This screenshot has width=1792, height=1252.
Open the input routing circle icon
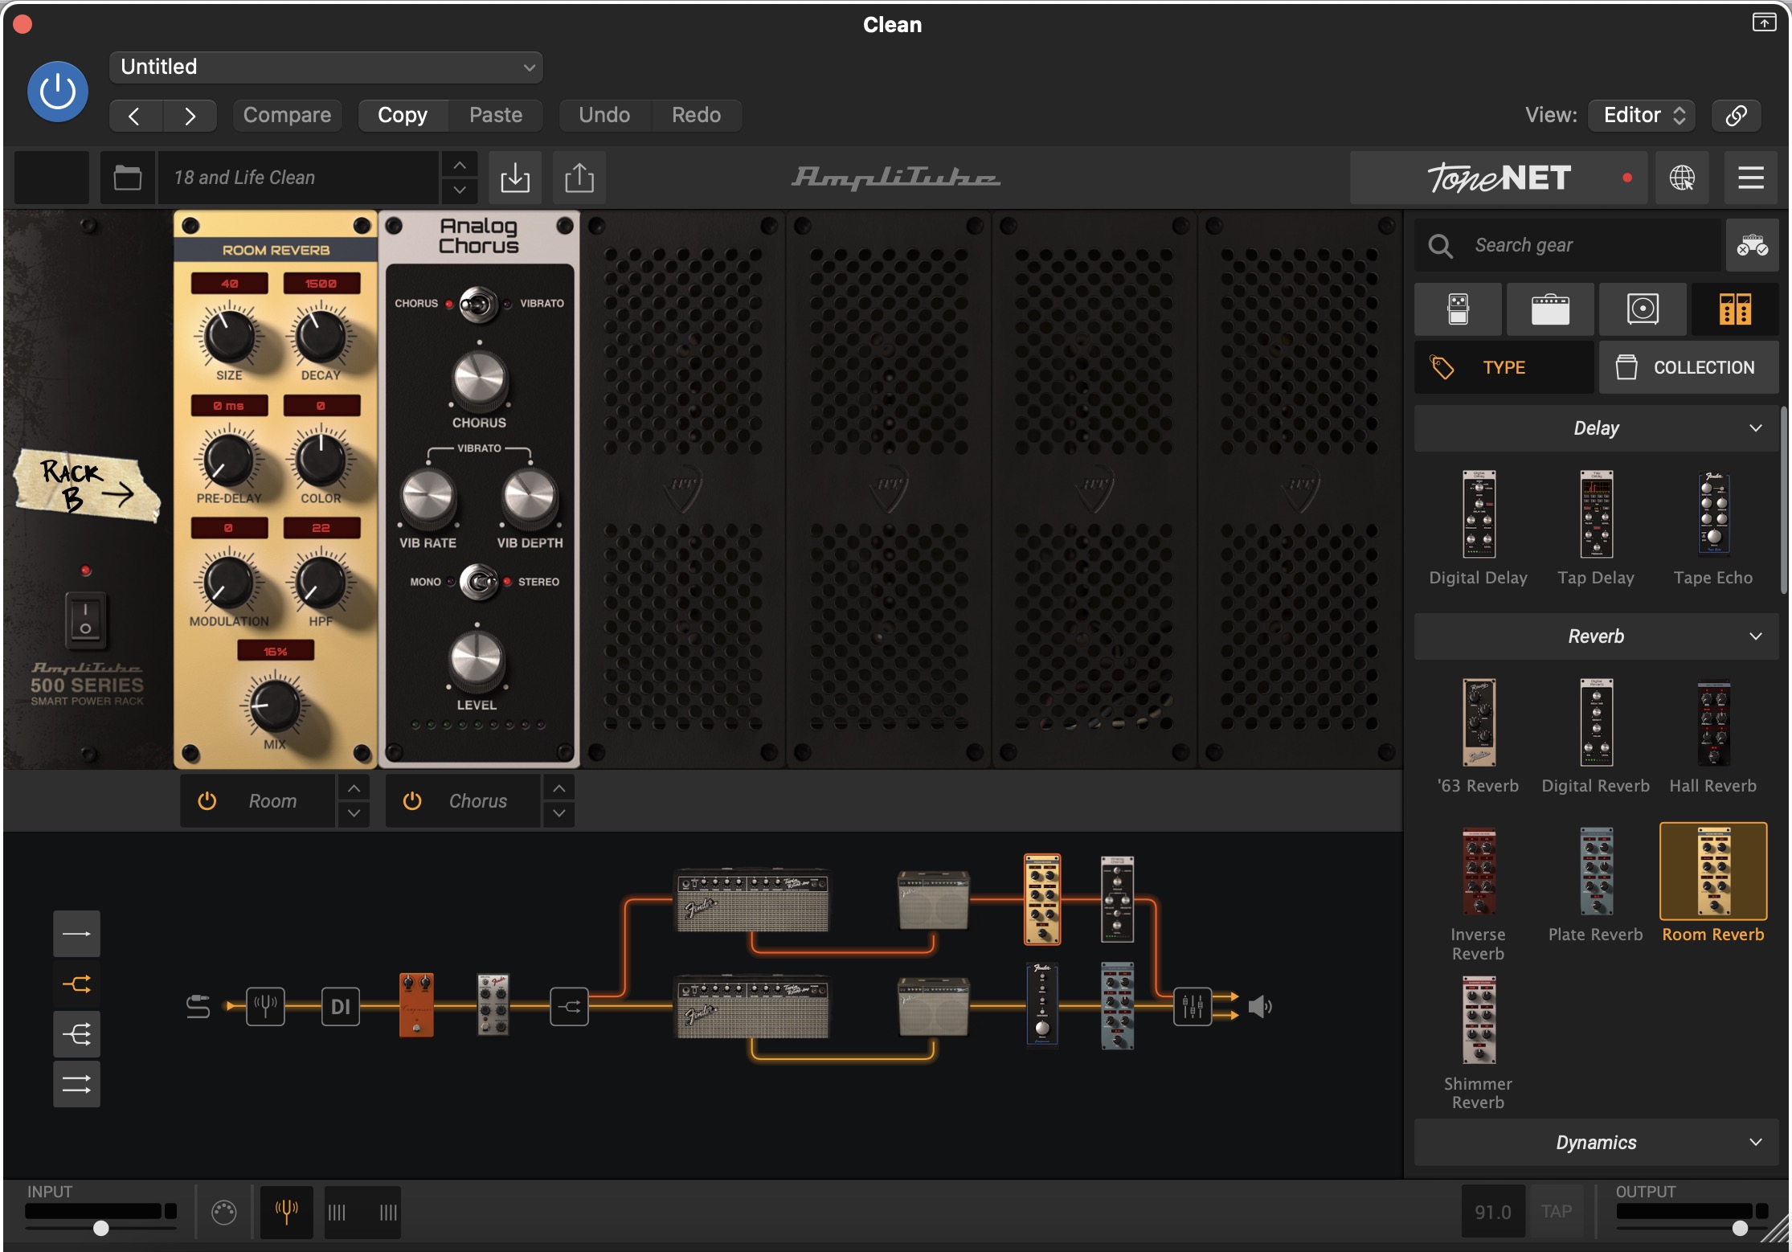(224, 1212)
